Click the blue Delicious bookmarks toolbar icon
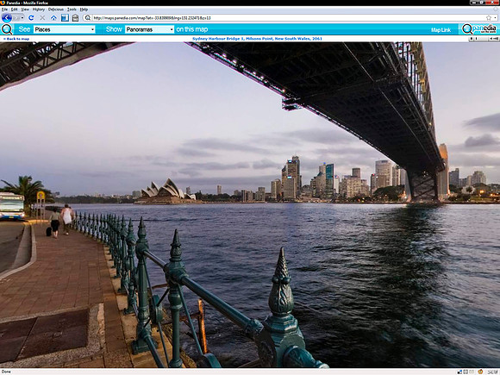 click(x=65, y=18)
